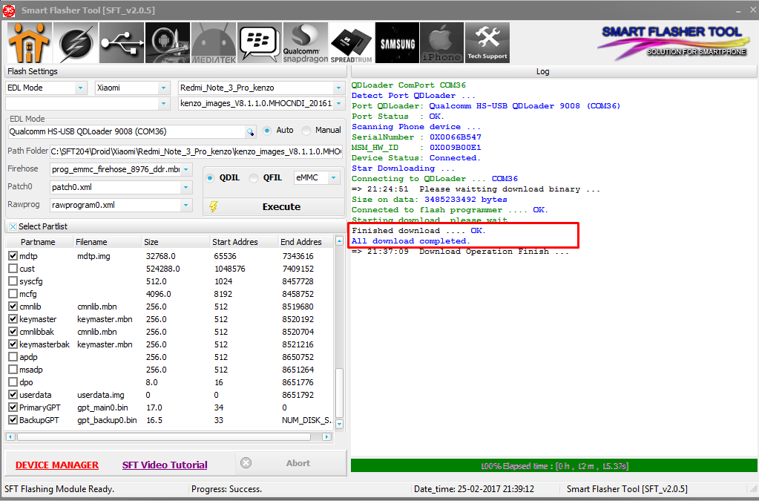
Task: Uncheck the userdata partition checkbox
Action: (x=13, y=395)
